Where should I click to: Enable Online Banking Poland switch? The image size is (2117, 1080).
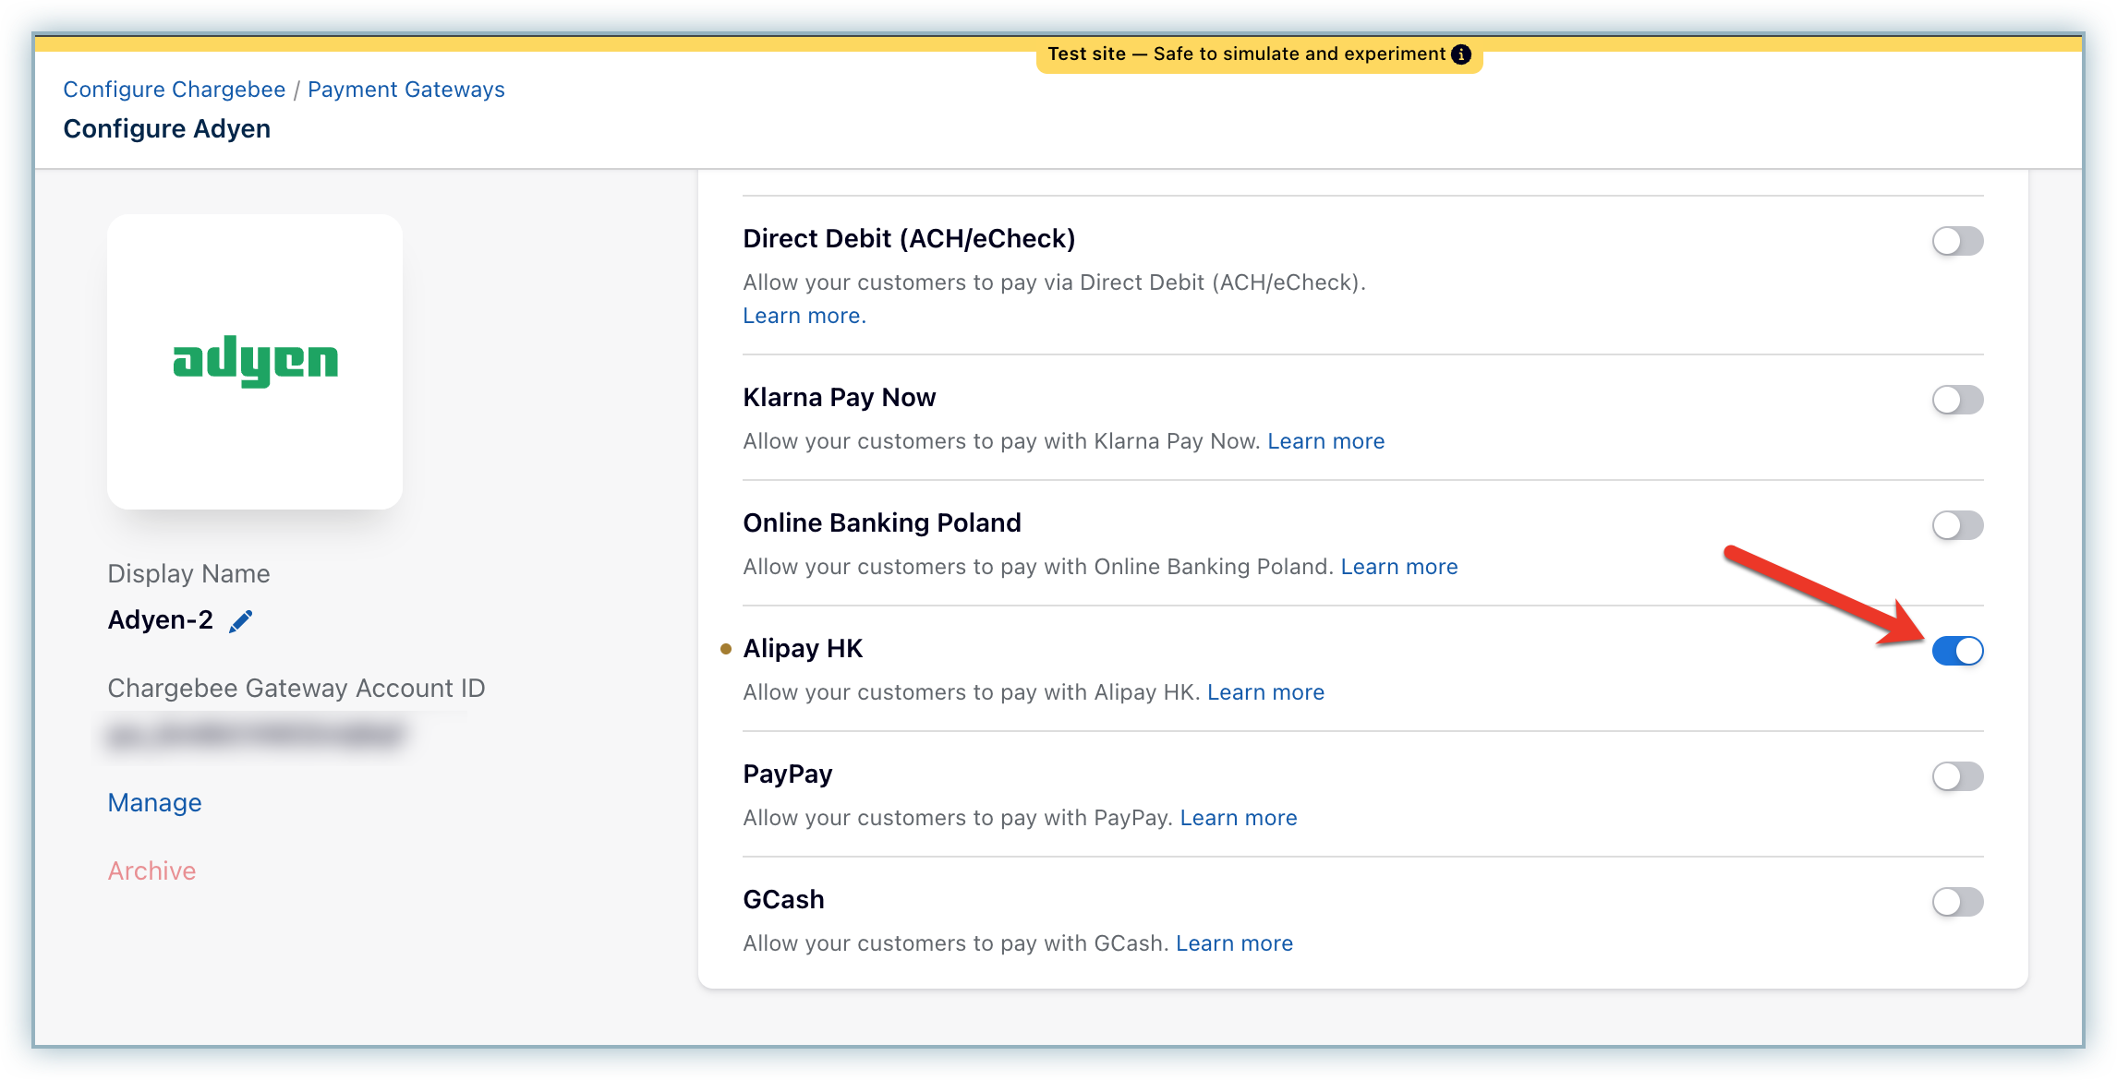point(1957,525)
